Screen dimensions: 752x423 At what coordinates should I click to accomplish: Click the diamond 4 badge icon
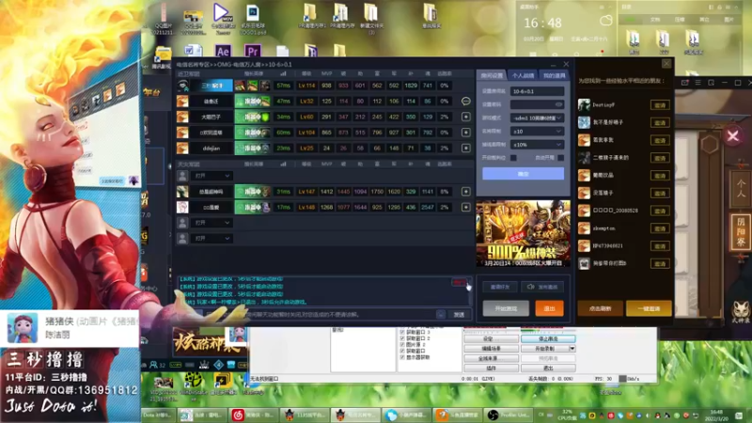point(219,365)
